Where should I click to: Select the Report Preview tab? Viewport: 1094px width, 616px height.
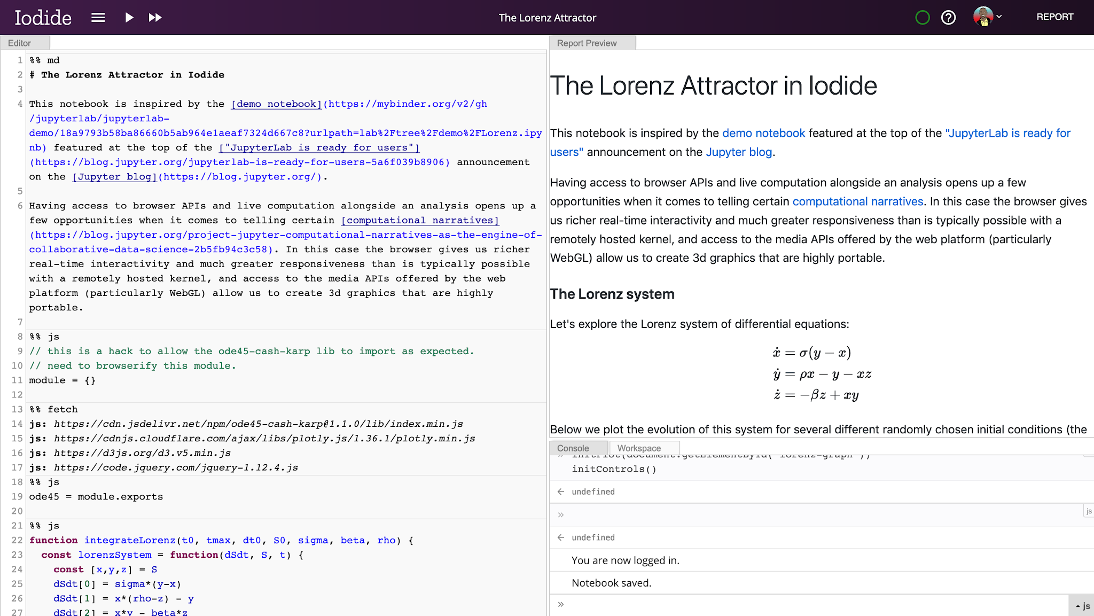coord(592,43)
